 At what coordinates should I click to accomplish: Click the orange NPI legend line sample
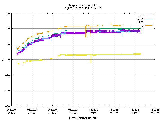click(x=149, y=25)
